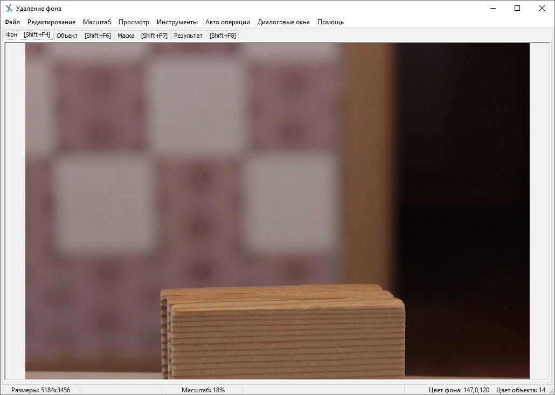This screenshot has height=395, width=555.
Task: Click the Цвет объекта status value
Action: [521, 390]
